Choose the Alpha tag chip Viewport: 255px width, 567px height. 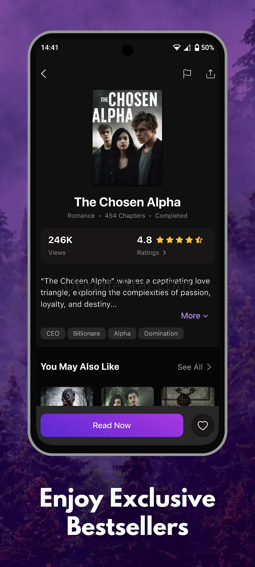(122, 333)
